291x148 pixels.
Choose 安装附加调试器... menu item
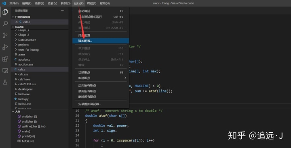(x=101, y=104)
